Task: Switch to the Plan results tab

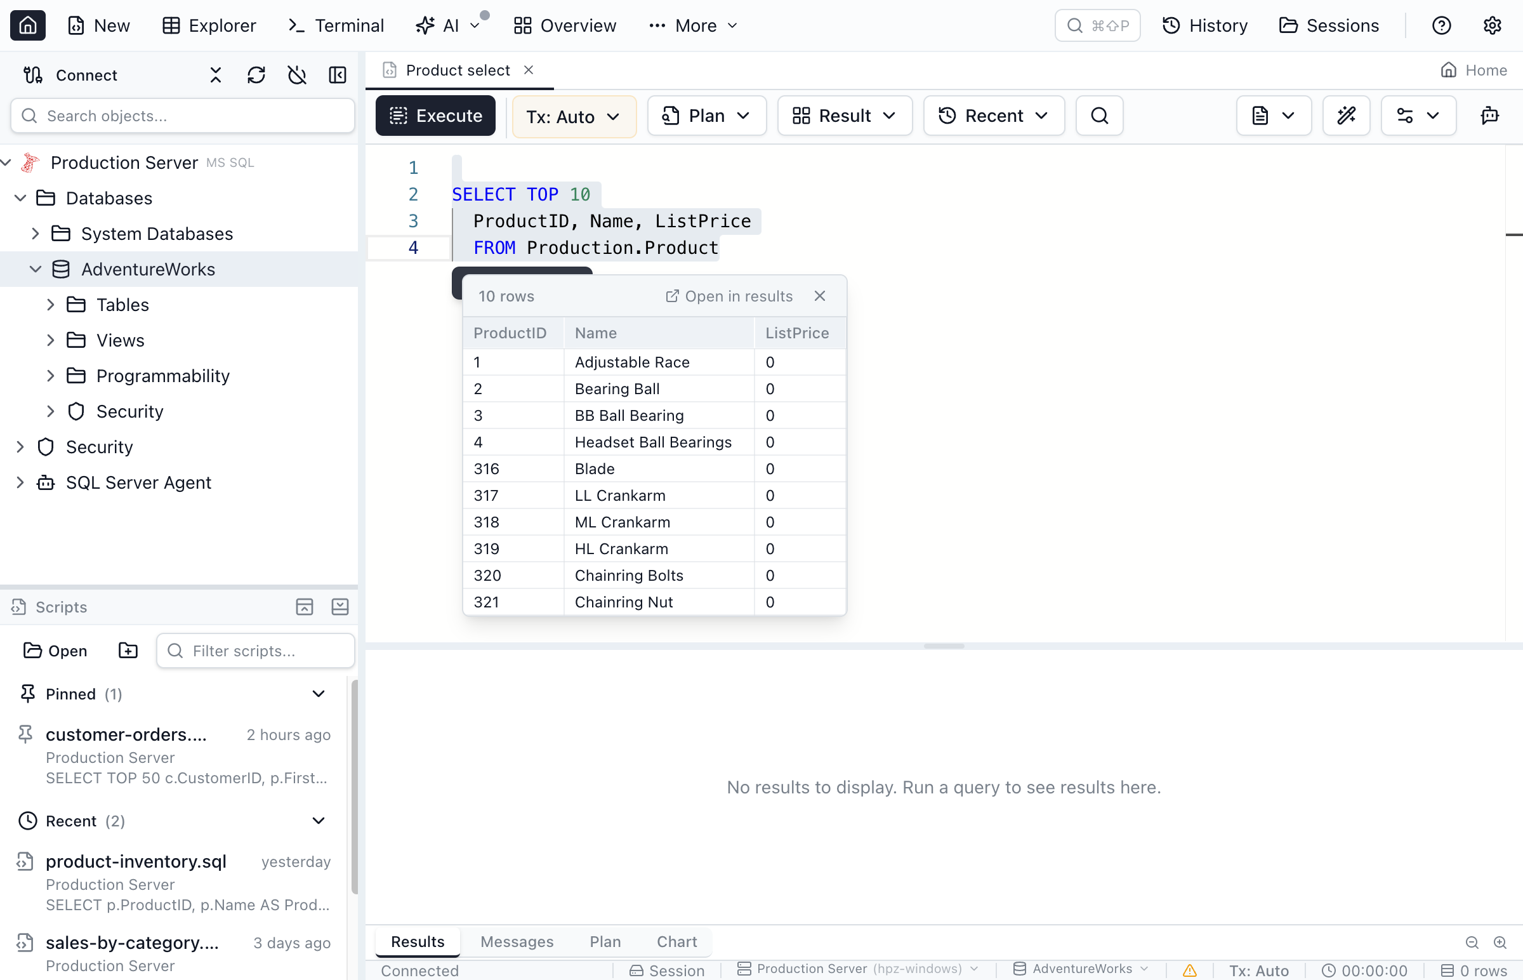Action: point(605,942)
